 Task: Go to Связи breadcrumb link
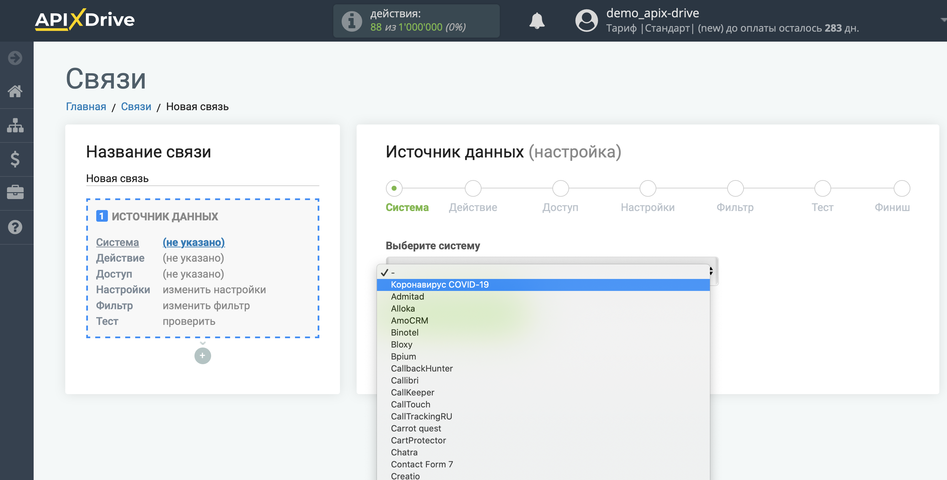(x=136, y=107)
